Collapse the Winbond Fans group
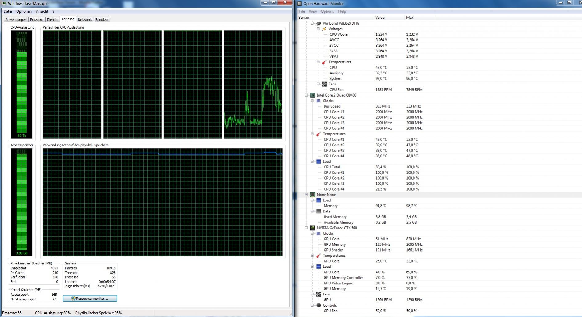The width and height of the screenshot is (582, 317). pos(318,84)
